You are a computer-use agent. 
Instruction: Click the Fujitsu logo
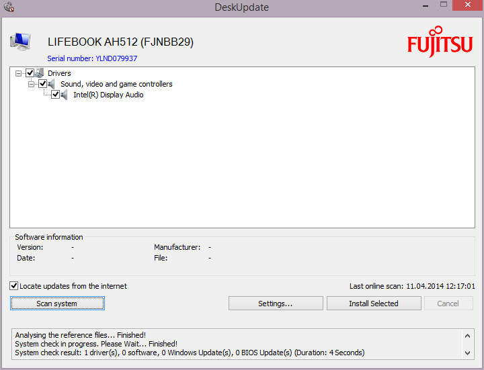[440, 42]
